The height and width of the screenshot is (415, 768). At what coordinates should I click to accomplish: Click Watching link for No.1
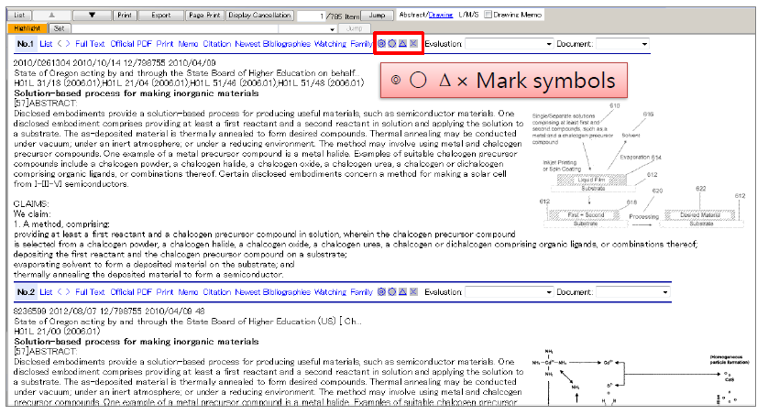[x=330, y=44]
